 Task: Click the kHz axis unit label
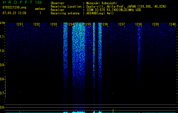pos(3,23)
